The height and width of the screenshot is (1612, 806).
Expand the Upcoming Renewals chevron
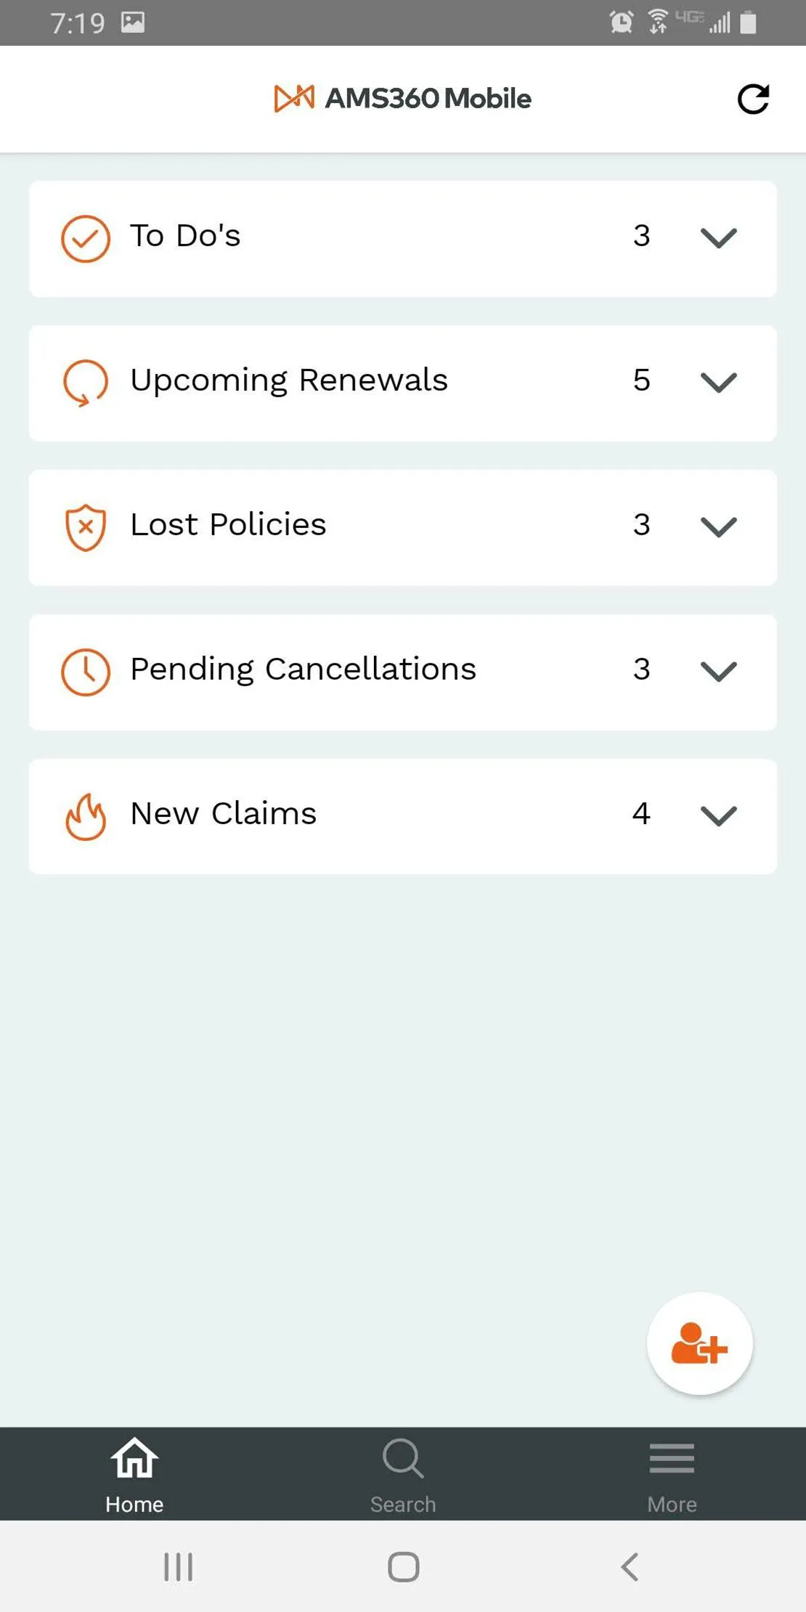(718, 383)
